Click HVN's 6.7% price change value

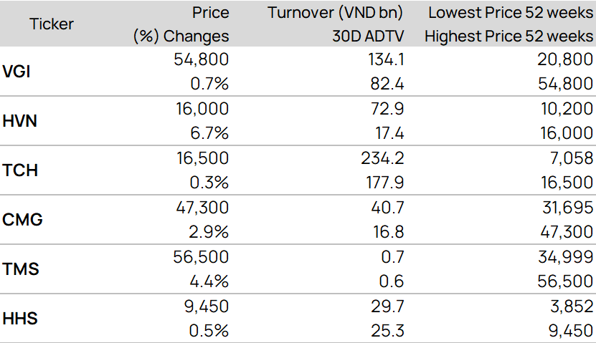(x=209, y=133)
